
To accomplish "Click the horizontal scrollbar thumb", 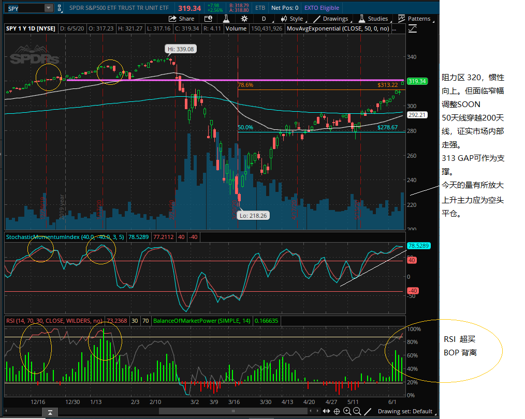I will coord(233,411).
